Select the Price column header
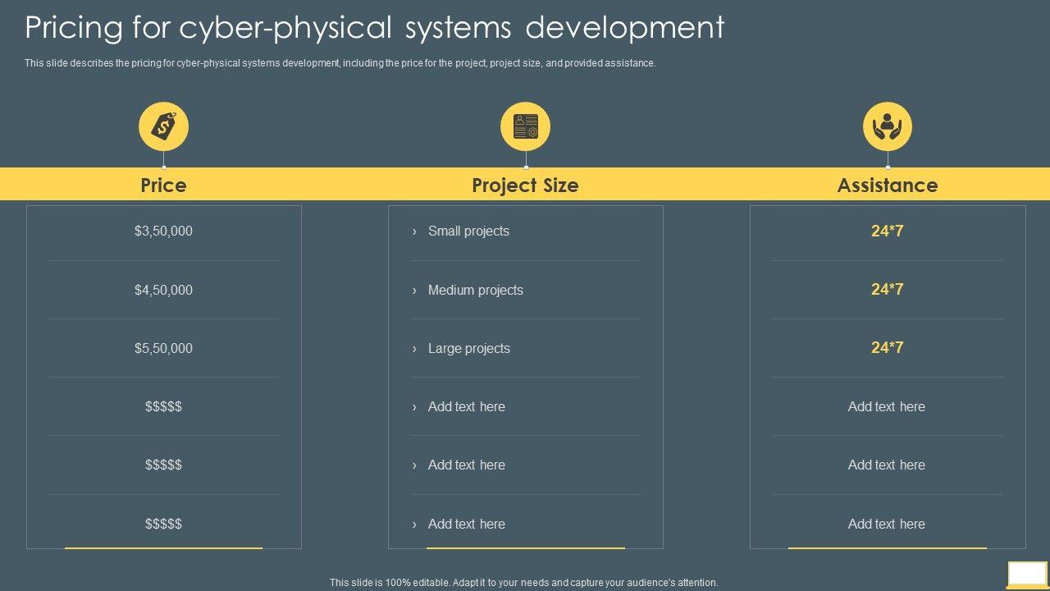1050x591 pixels. 163,186
